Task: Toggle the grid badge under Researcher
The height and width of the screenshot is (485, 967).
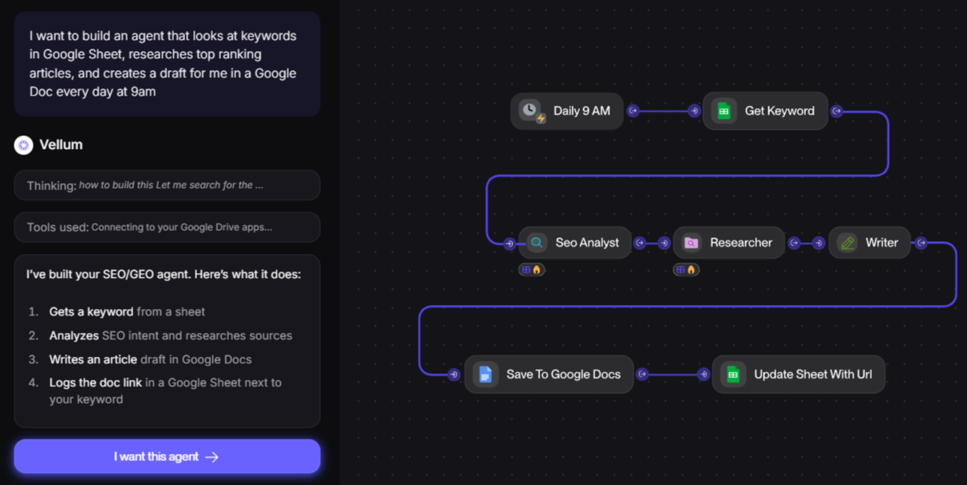Action: pos(681,269)
